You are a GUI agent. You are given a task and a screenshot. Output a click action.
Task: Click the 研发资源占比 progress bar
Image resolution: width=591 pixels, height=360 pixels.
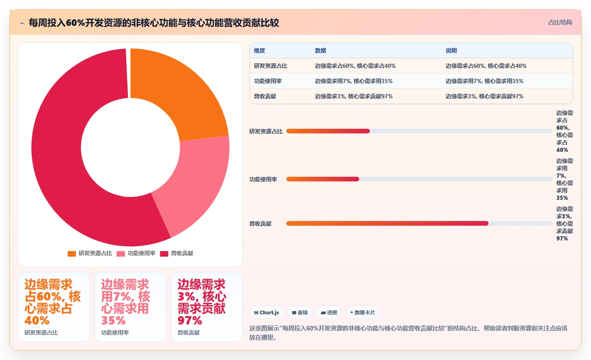[419, 131]
